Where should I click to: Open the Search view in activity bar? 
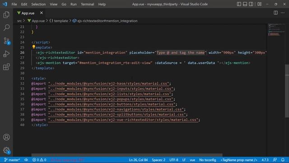(6, 28)
